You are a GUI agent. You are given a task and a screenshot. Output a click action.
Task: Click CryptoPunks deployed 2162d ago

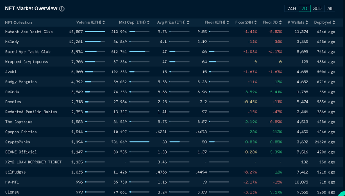tap(325, 142)
